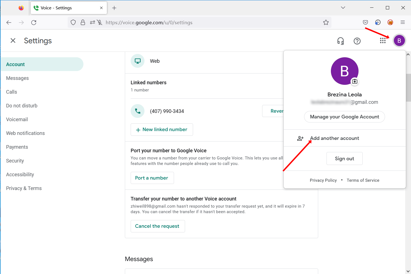
Task: View site security padlock info
Action: [x=83, y=23]
